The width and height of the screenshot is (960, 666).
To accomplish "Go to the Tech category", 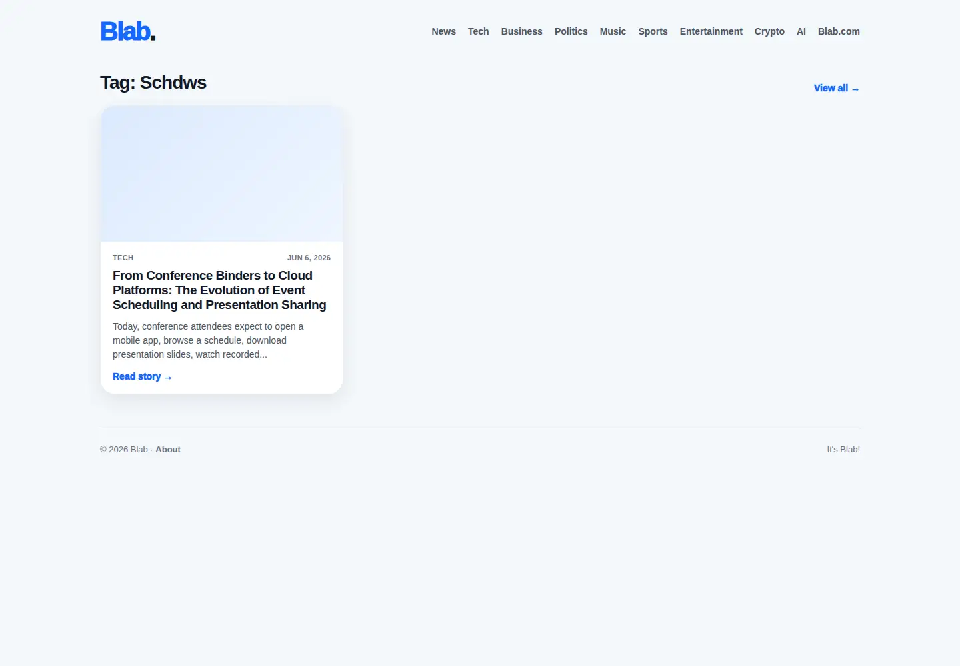I will click(x=478, y=31).
